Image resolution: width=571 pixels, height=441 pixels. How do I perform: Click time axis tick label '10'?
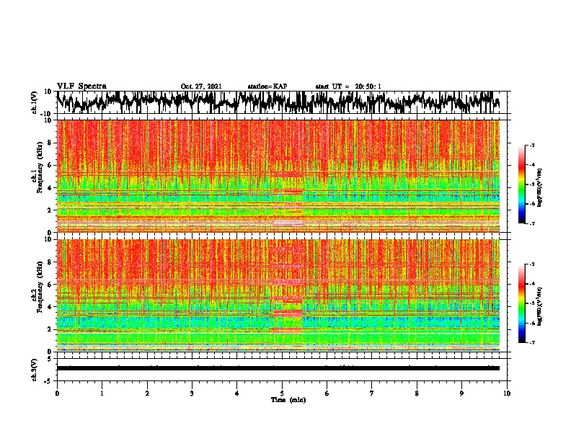(507, 393)
